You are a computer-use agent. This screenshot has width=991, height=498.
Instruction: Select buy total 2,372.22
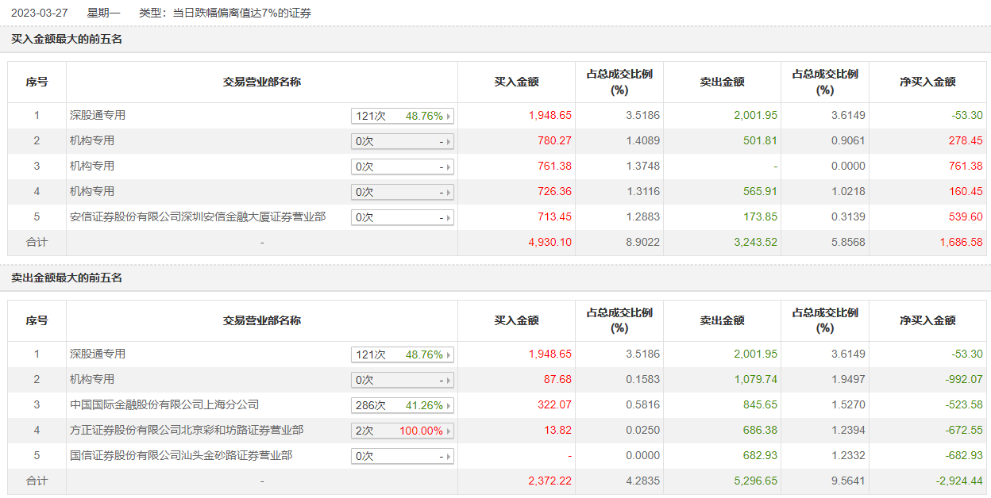550,481
